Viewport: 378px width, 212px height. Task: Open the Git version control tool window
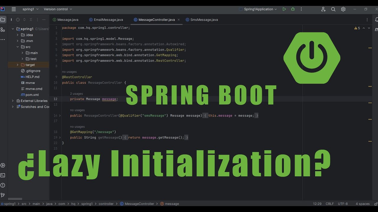point(3,195)
